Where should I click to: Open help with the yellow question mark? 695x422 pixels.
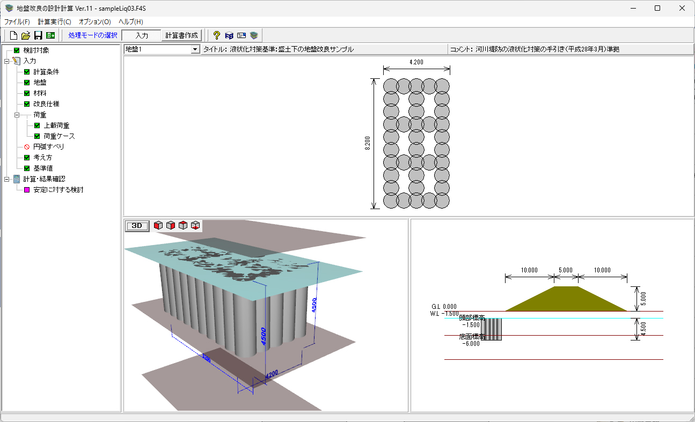pos(217,35)
